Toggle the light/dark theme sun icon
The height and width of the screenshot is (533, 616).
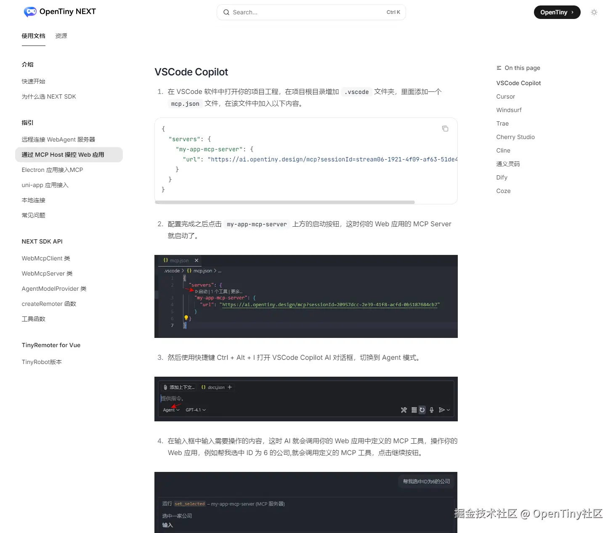pos(594,12)
